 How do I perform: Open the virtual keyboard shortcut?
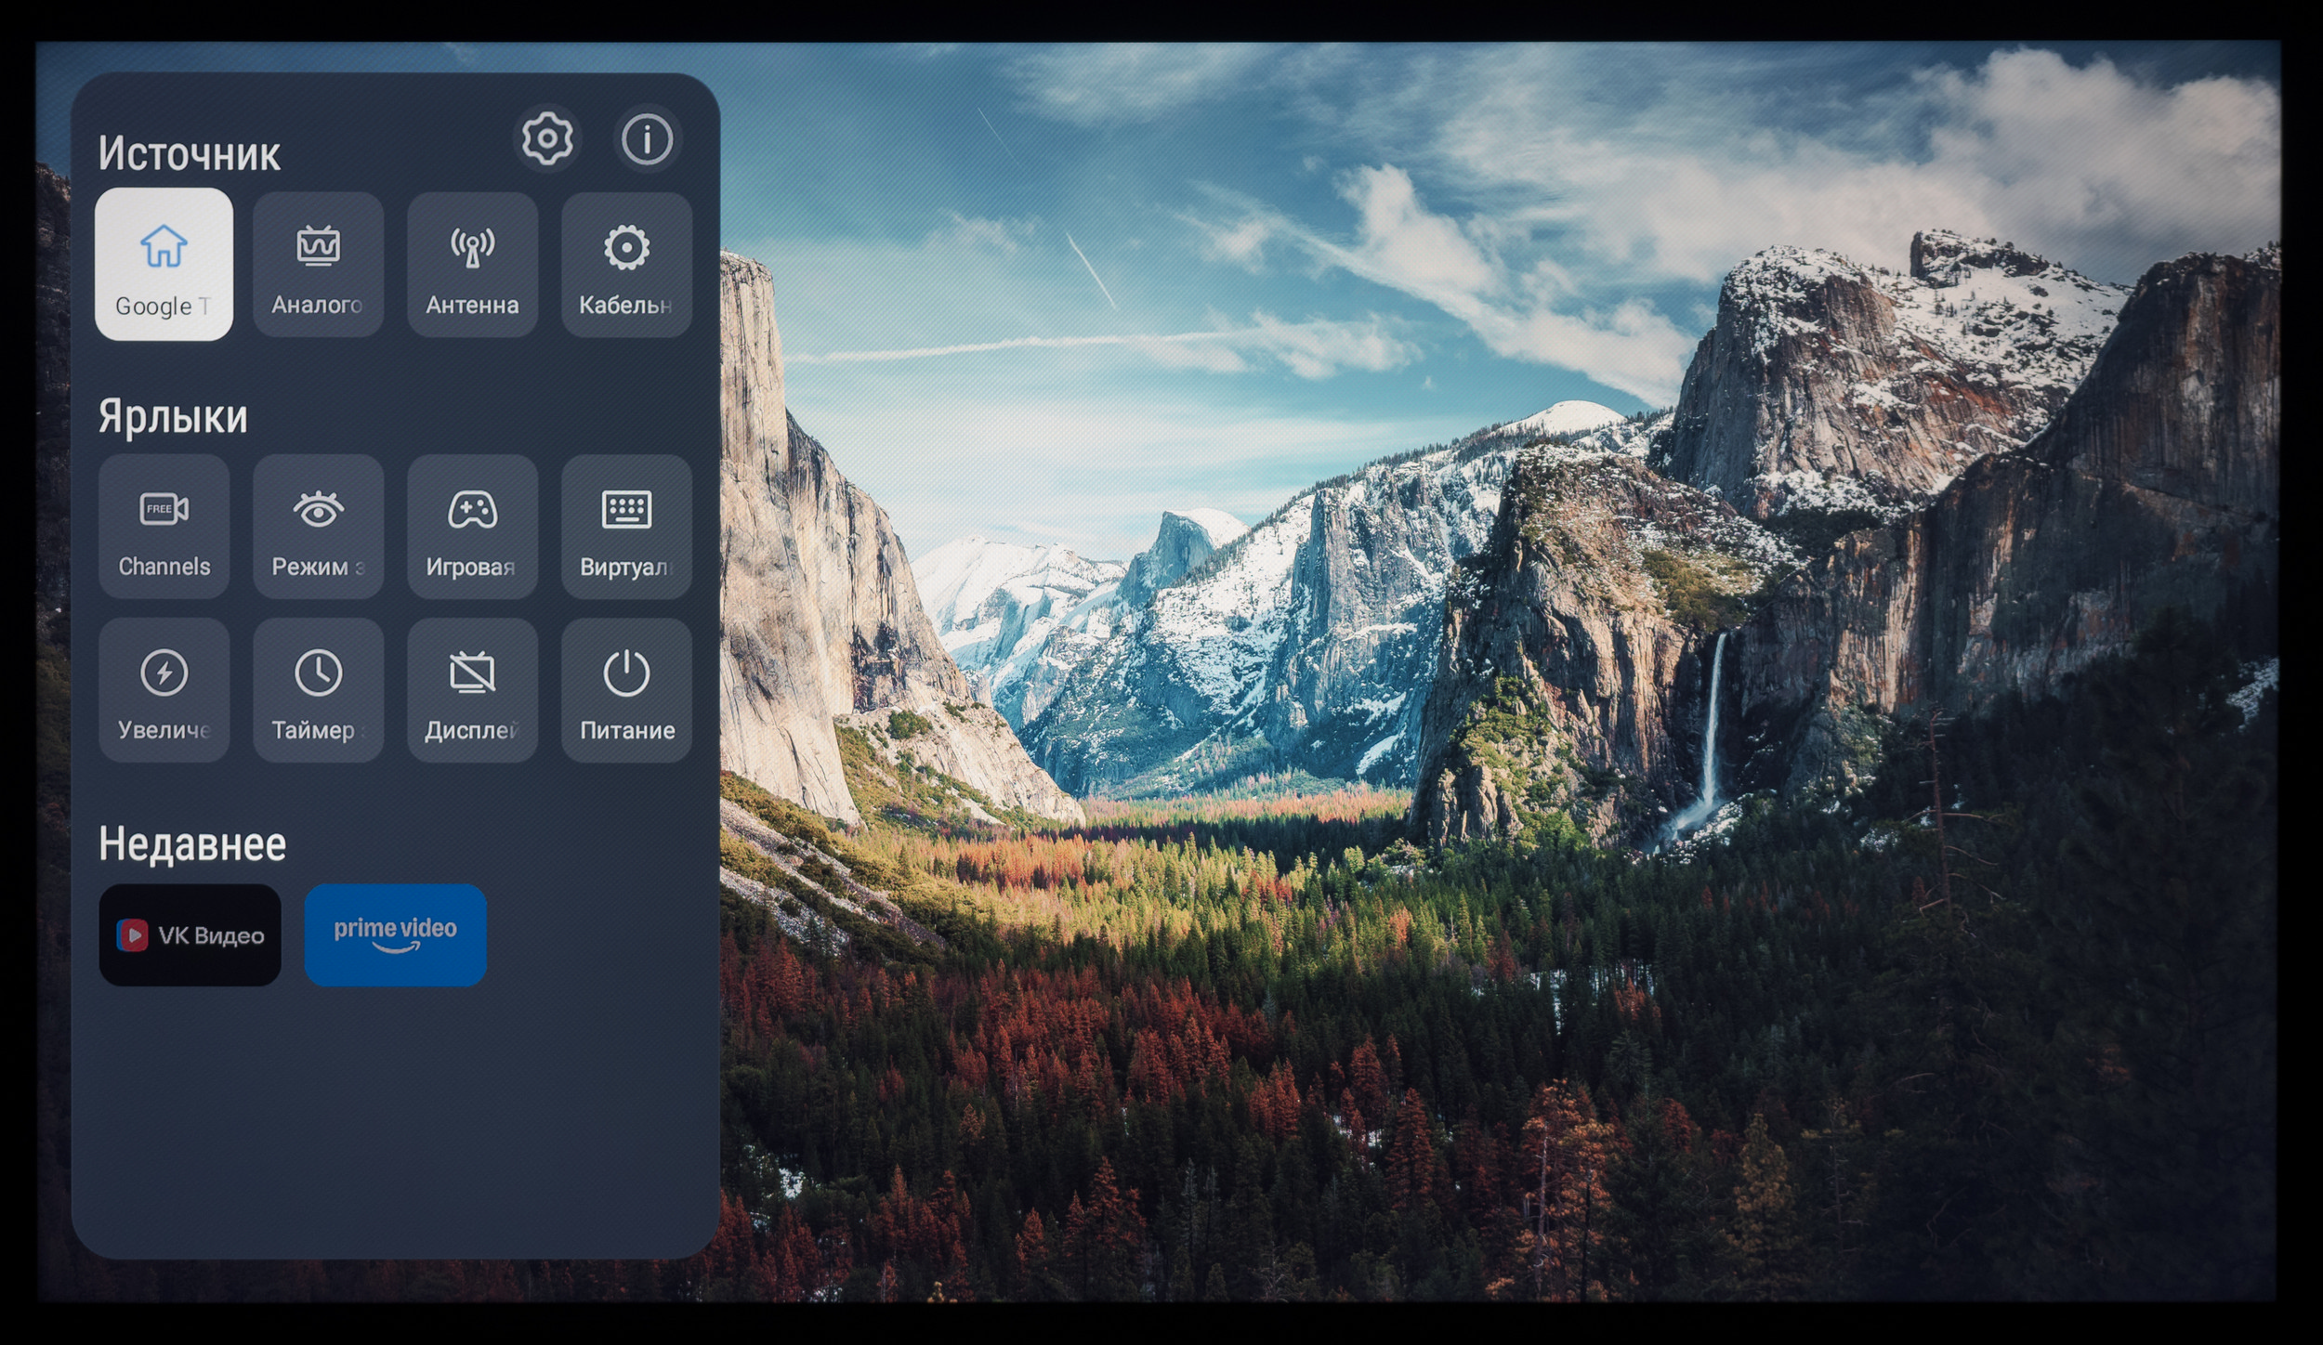click(x=626, y=527)
